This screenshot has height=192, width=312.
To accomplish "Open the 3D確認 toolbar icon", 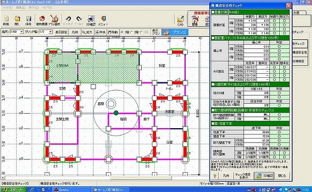I will click(x=91, y=20).
